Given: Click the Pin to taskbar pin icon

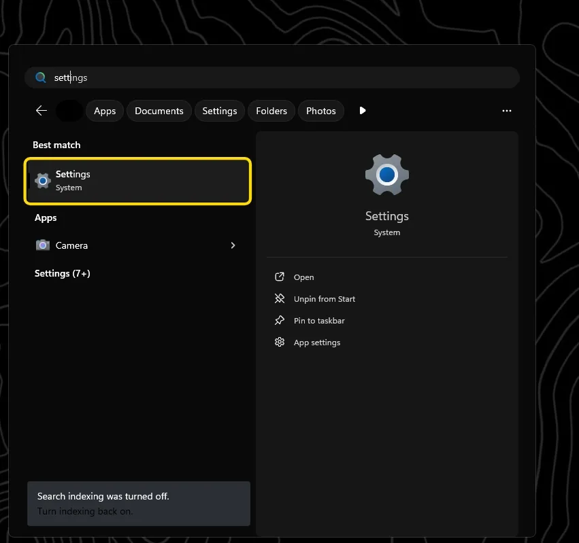Looking at the screenshot, I should 280,320.
